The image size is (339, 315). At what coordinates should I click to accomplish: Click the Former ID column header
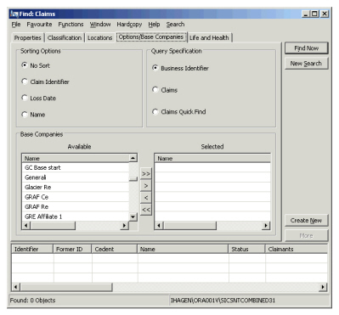[72, 249]
